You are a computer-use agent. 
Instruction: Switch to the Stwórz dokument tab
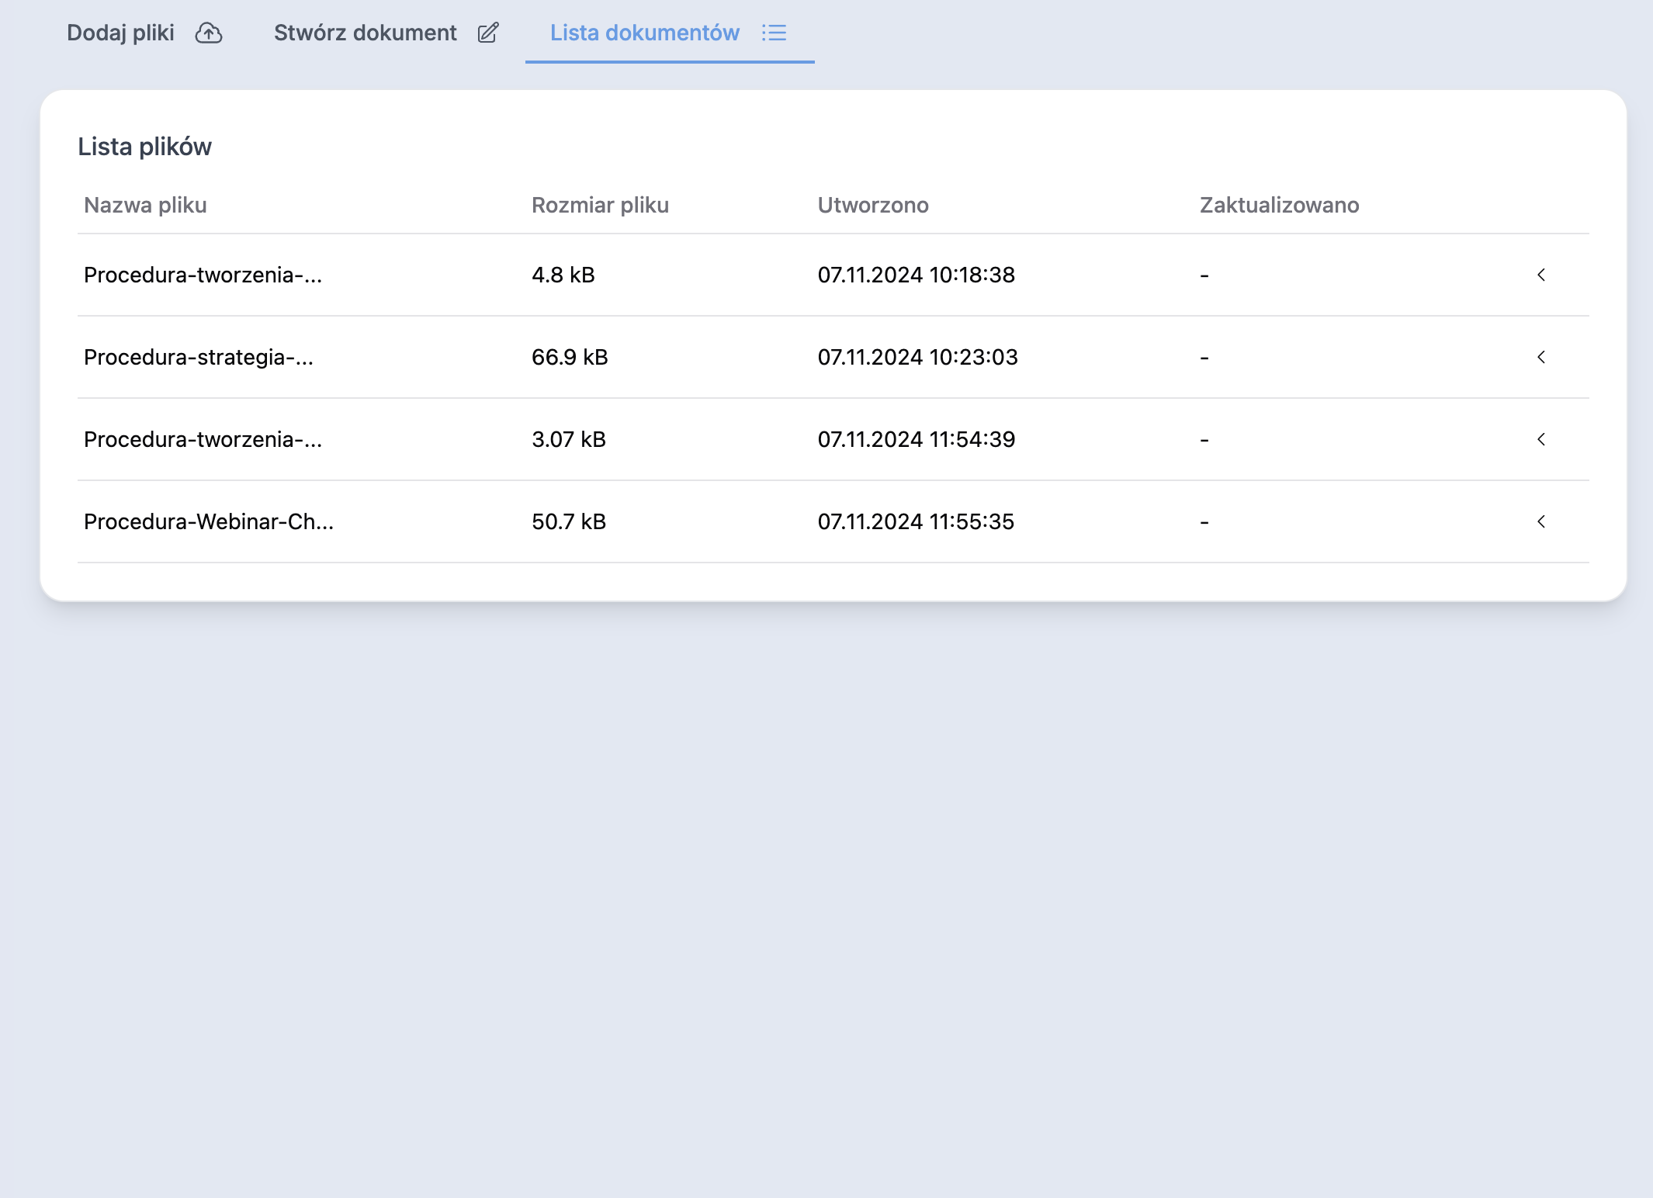365,33
